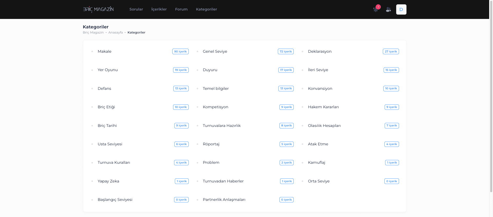Go to Anasayfa breadcrumb link

coord(116,32)
